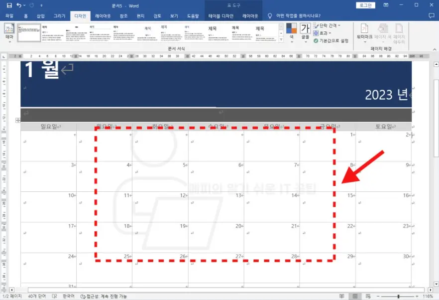Screen dimensions: 439x300
Task: Open the 삽입 ribbon tab
Action: tap(40, 16)
